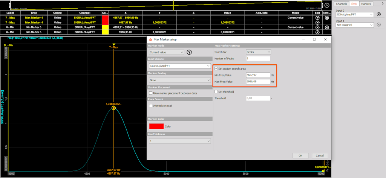This screenshot has height=178, width=386.
Task: Click the Number of Peaks field
Action: coord(258,58)
